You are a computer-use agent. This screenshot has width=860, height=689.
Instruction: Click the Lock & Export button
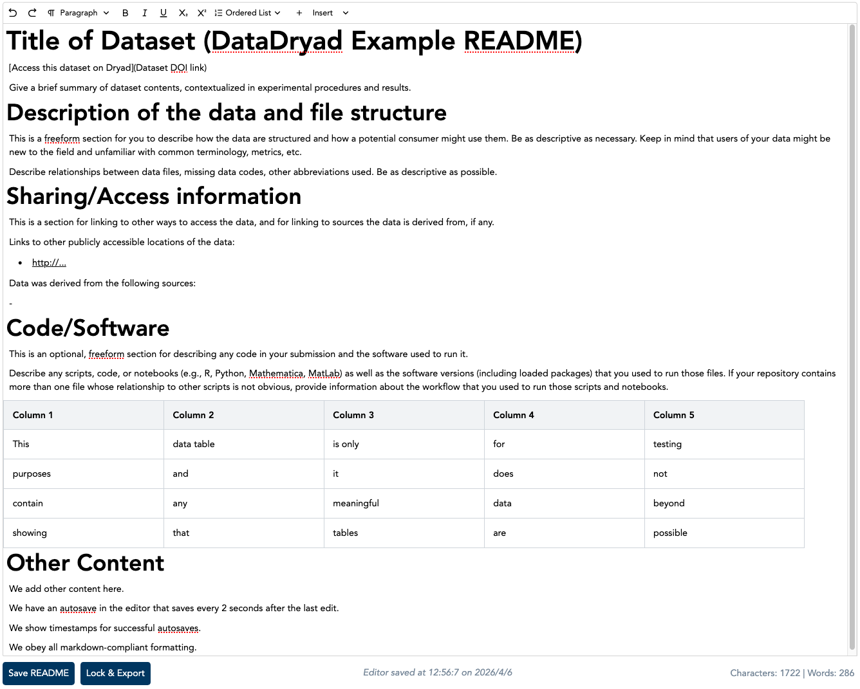[115, 673]
